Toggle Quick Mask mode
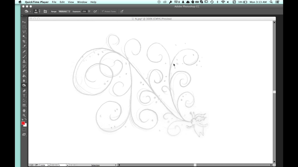Image resolution: width=298 pixels, height=167 pixels. point(24,130)
